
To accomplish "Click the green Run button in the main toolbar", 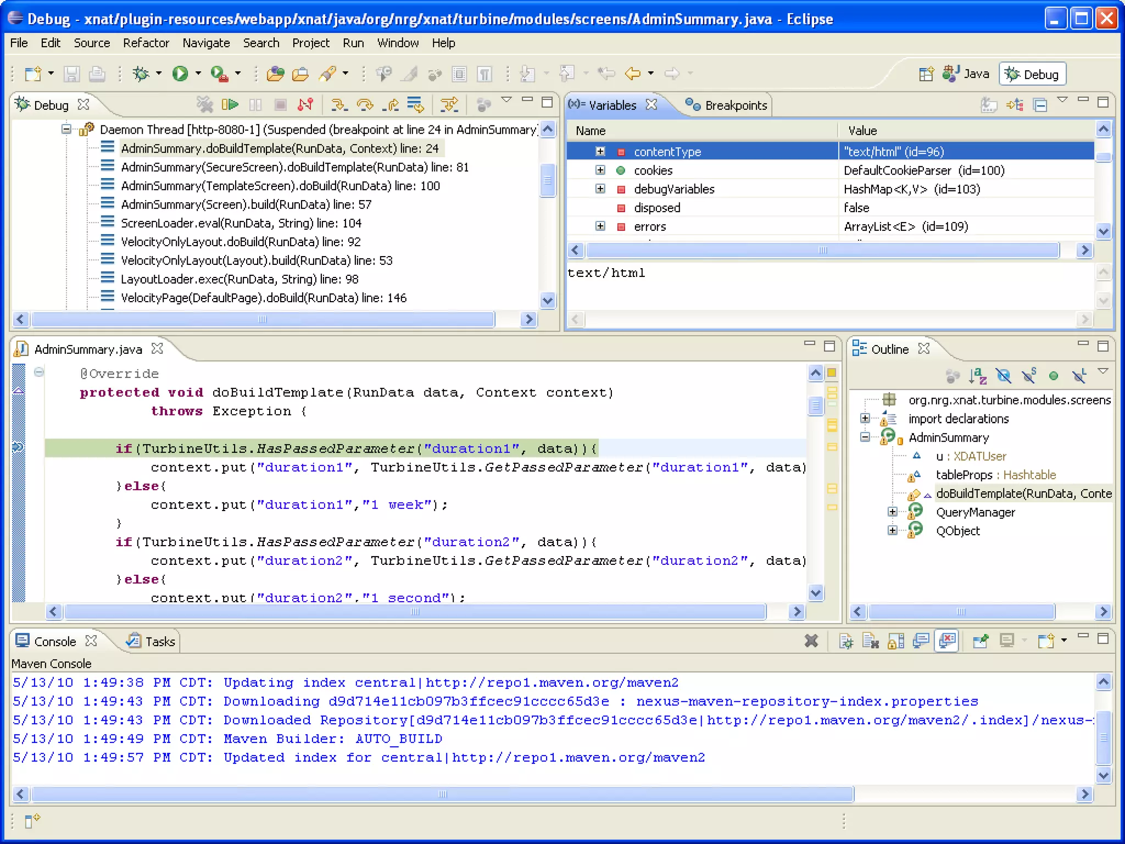I will coord(180,73).
